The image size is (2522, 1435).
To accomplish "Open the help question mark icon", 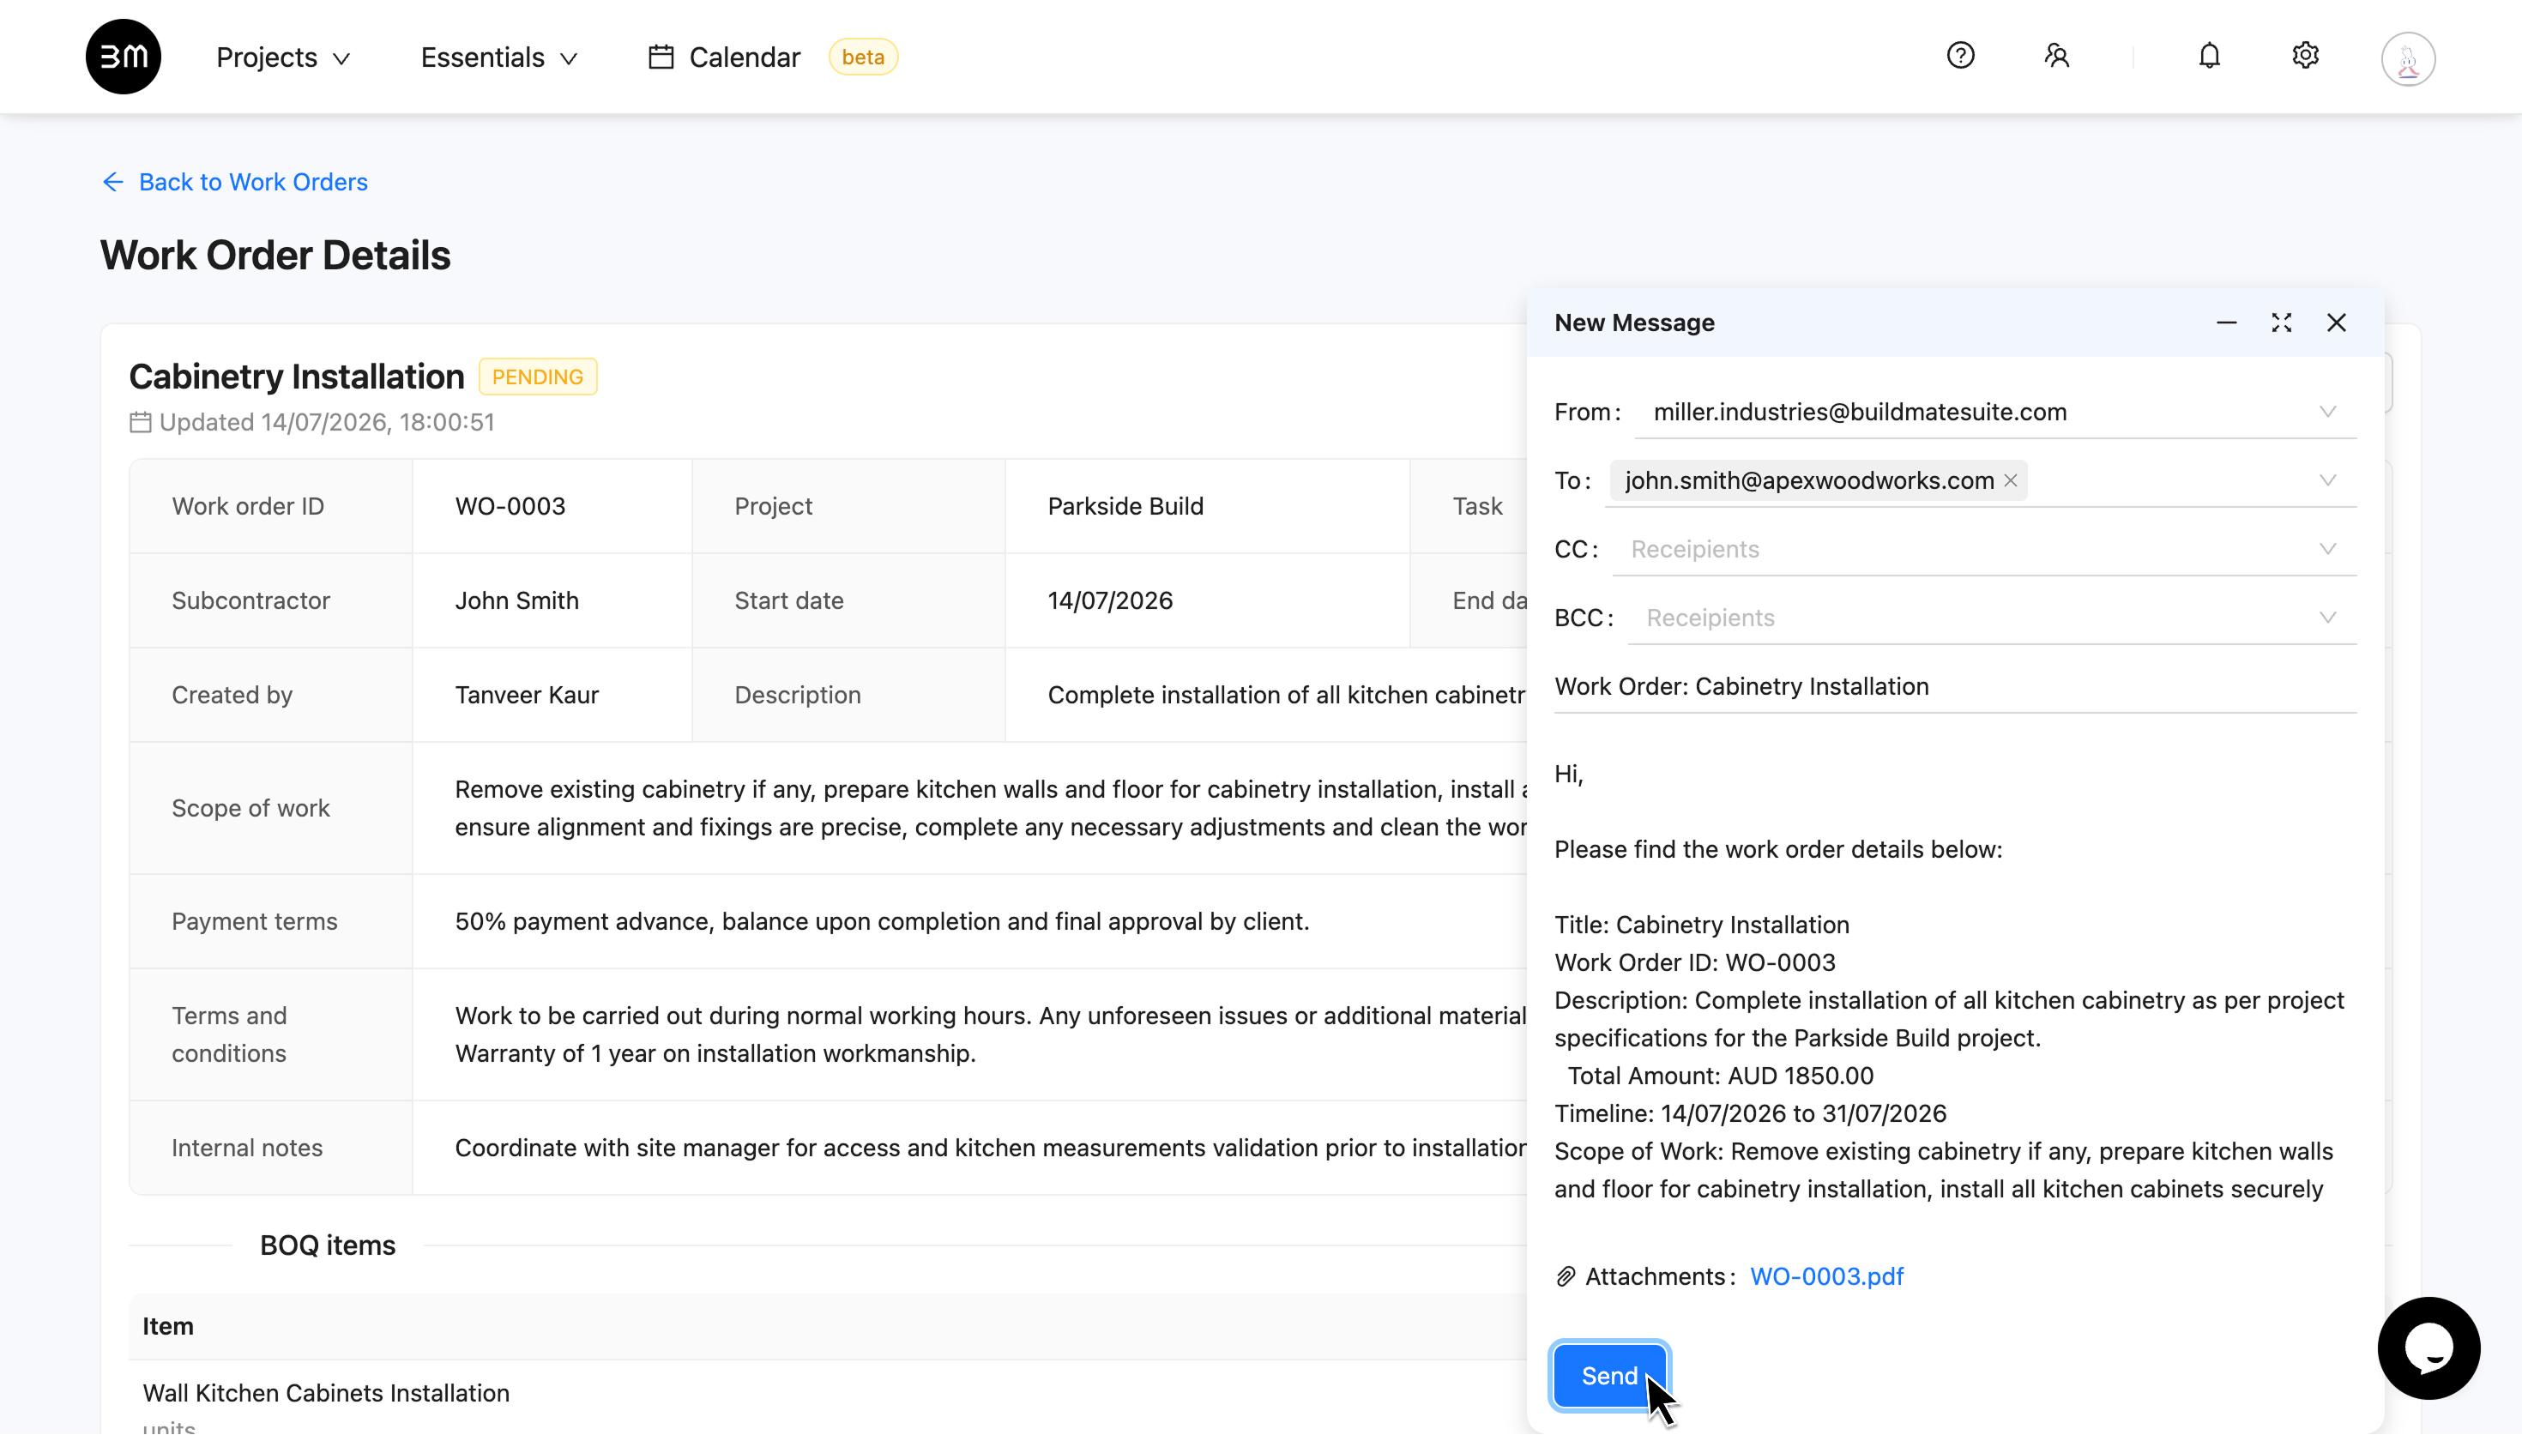I will point(1960,55).
